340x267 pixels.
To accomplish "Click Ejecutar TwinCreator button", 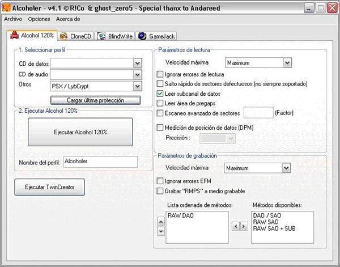I will (x=50, y=187).
